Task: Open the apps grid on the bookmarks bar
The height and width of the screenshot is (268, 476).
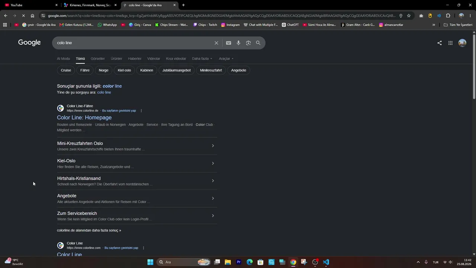Action: click(x=5, y=25)
